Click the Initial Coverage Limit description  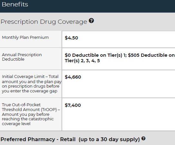click(x=32, y=84)
